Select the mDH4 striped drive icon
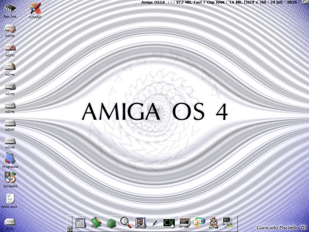 tap(10, 67)
